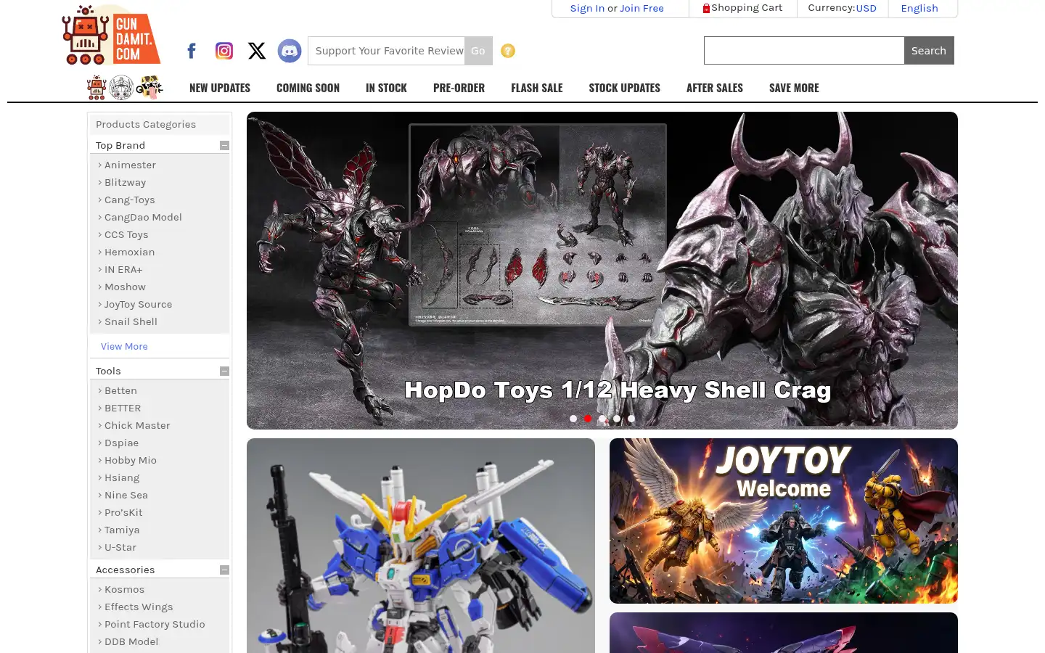Open the Instagram profile icon
The image size is (1045, 653).
pos(224,51)
